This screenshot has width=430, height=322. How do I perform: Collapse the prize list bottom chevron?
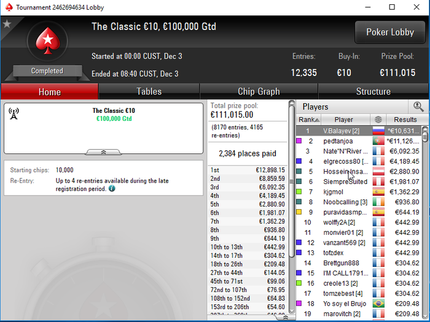click(x=285, y=318)
